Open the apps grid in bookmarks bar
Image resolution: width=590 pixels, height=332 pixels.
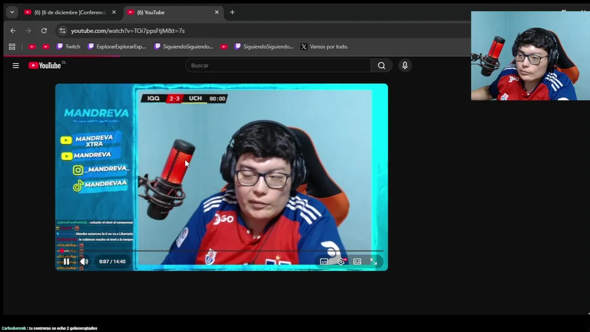(x=12, y=47)
